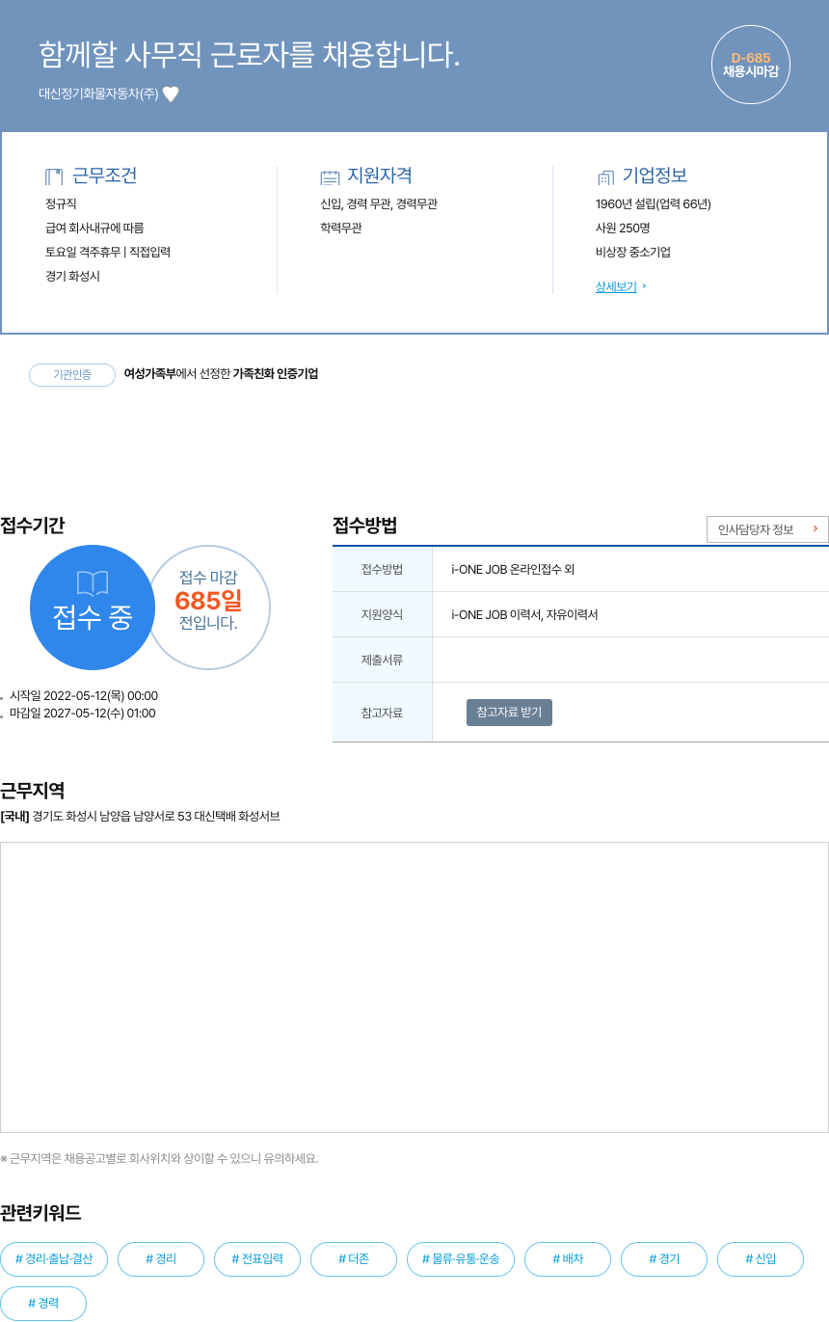The width and height of the screenshot is (829, 1322).
Task: Select the # 경리·출납·결산 keyword tag
Action: point(54,1259)
